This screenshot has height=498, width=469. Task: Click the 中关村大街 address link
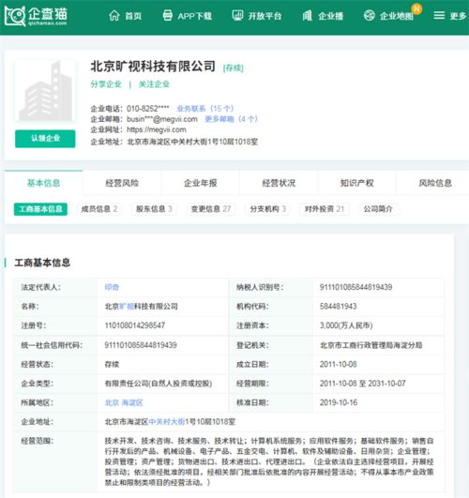[x=167, y=422]
